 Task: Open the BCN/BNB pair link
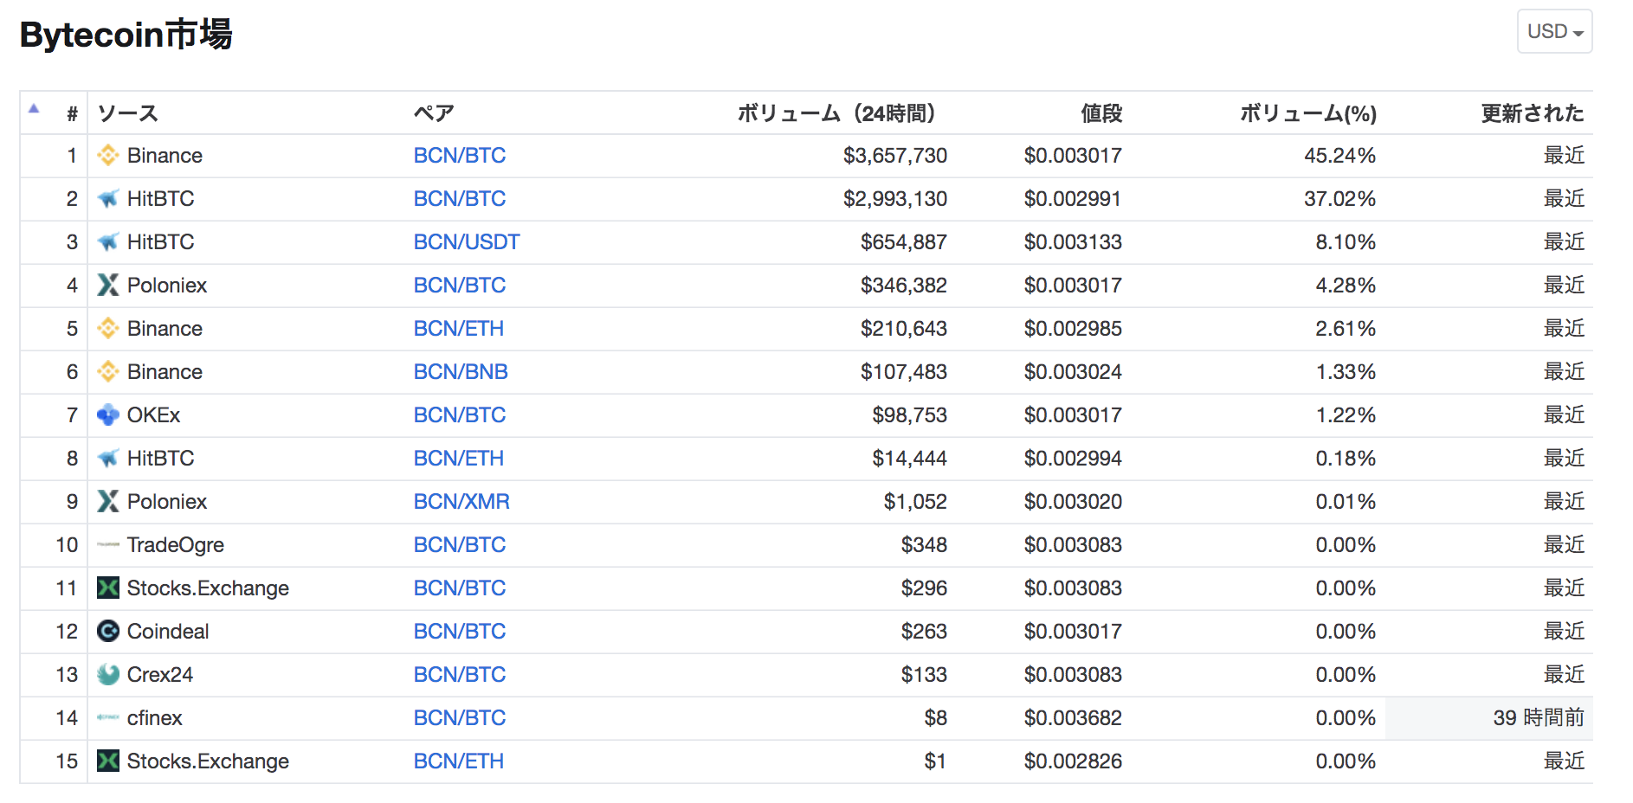pos(461,372)
